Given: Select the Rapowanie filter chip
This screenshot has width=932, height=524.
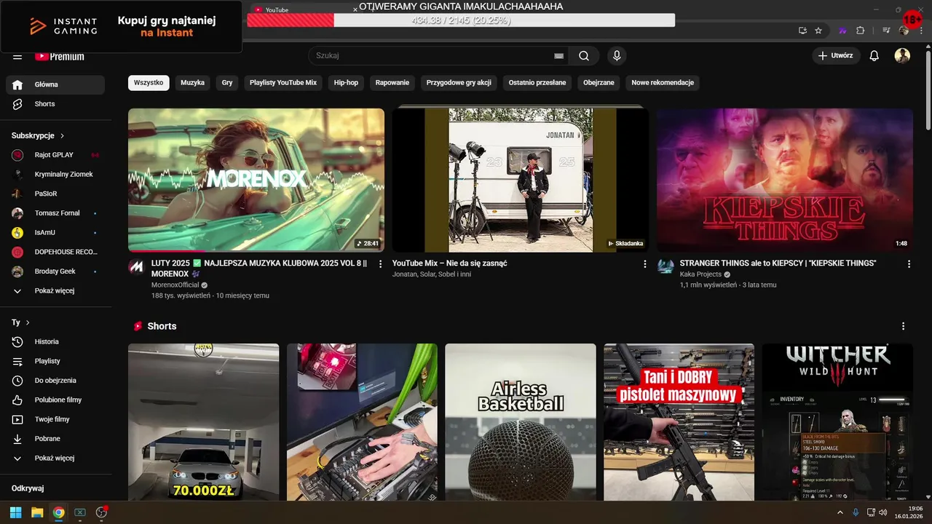Looking at the screenshot, I should pos(392,83).
